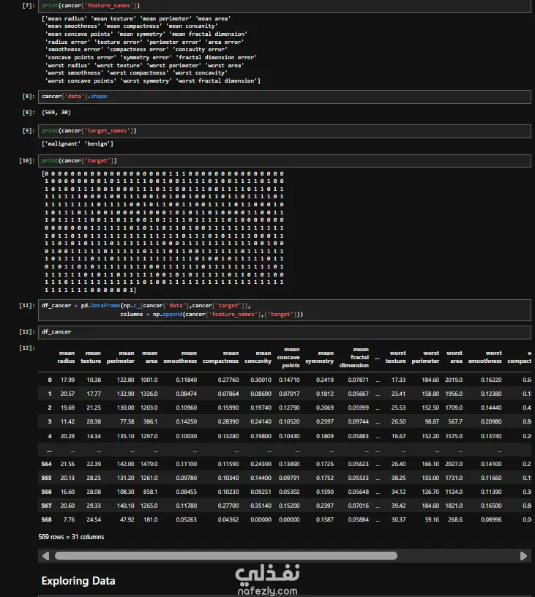
Task: Click the print target code cell
Action: [x=285, y=161]
